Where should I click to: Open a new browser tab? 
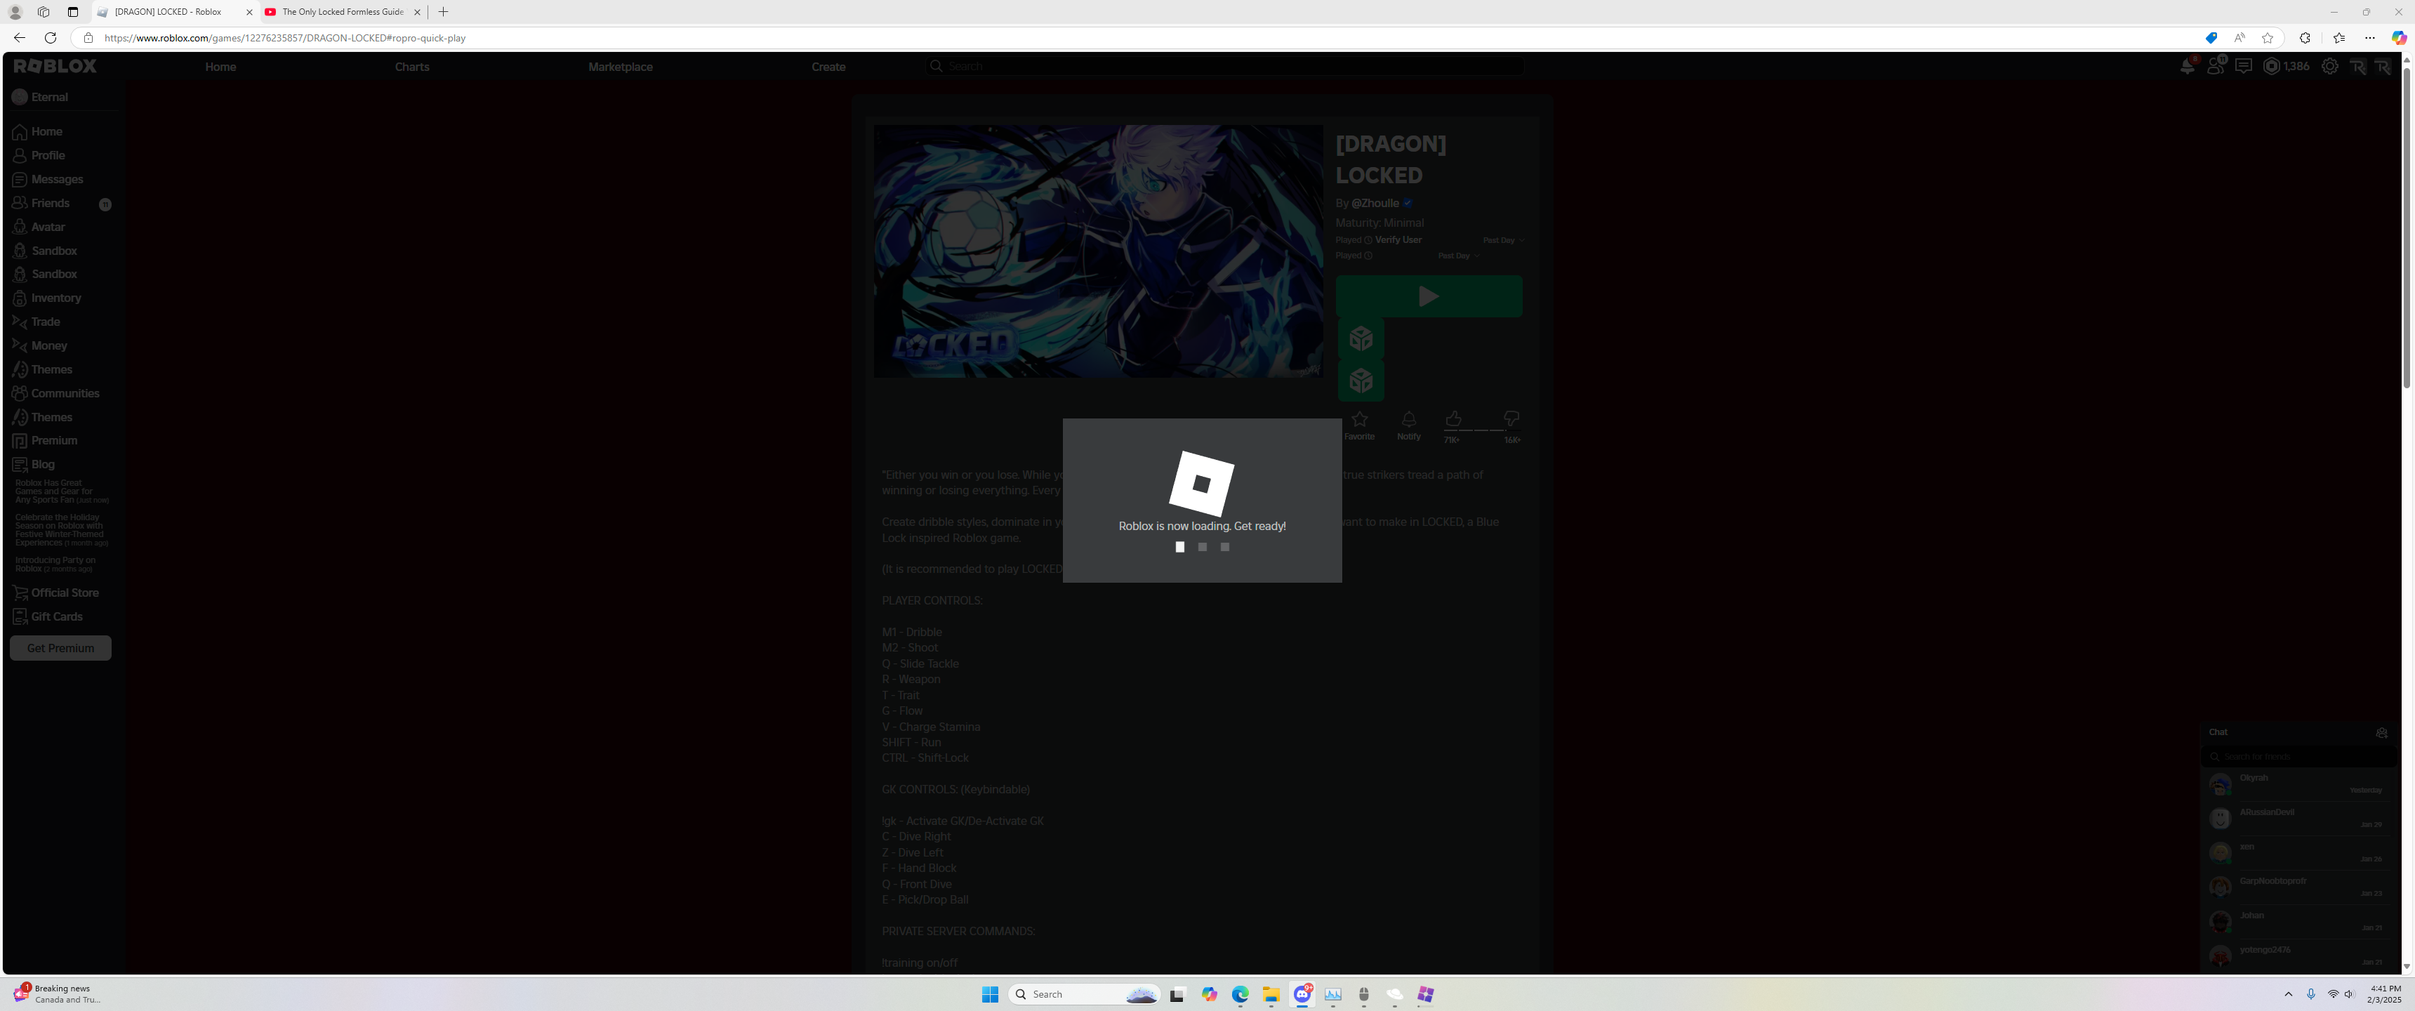coord(444,12)
